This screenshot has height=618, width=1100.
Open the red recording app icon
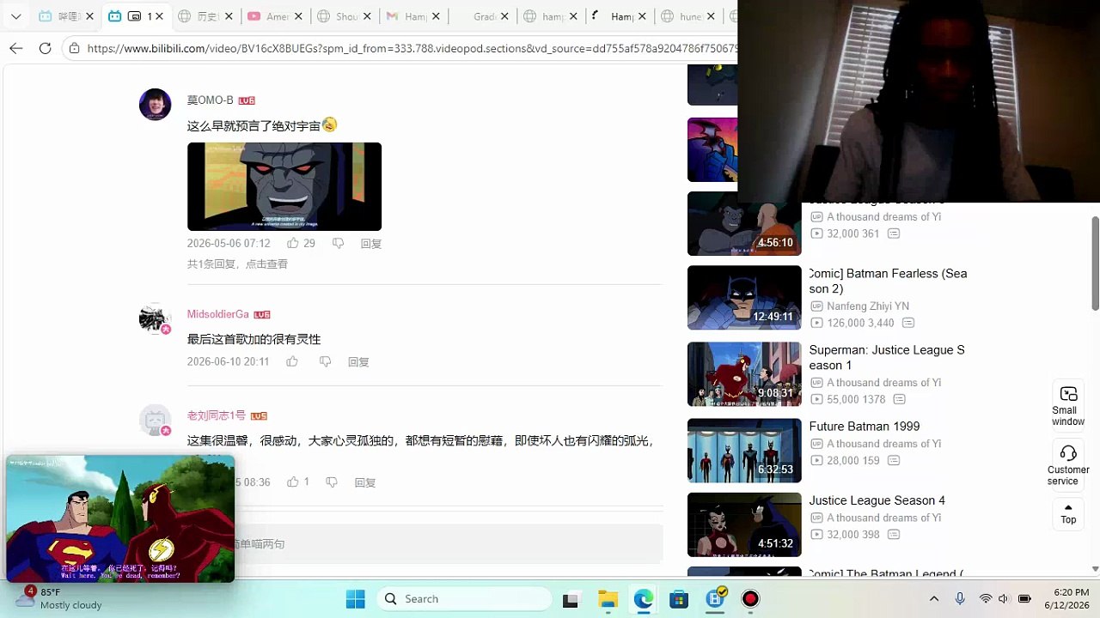pos(751,599)
